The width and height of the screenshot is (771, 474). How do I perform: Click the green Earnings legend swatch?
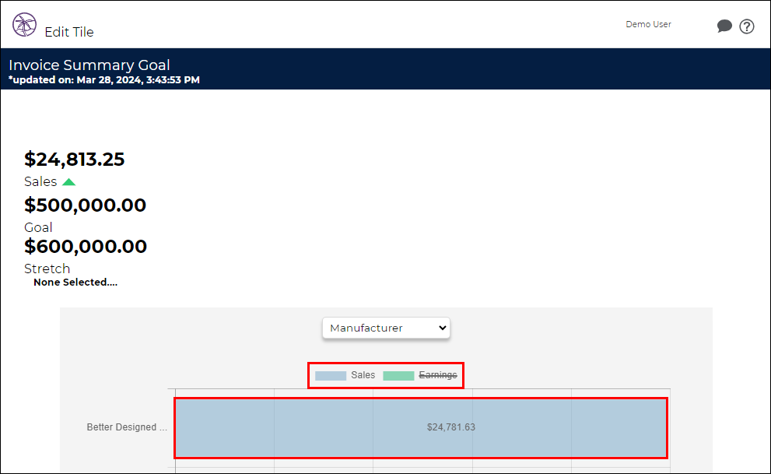(x=398, y=376)
